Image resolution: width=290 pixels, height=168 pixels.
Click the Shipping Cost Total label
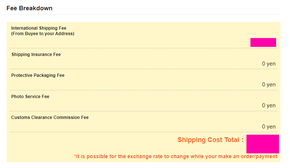pyautogui.click(x=211, y=140)
